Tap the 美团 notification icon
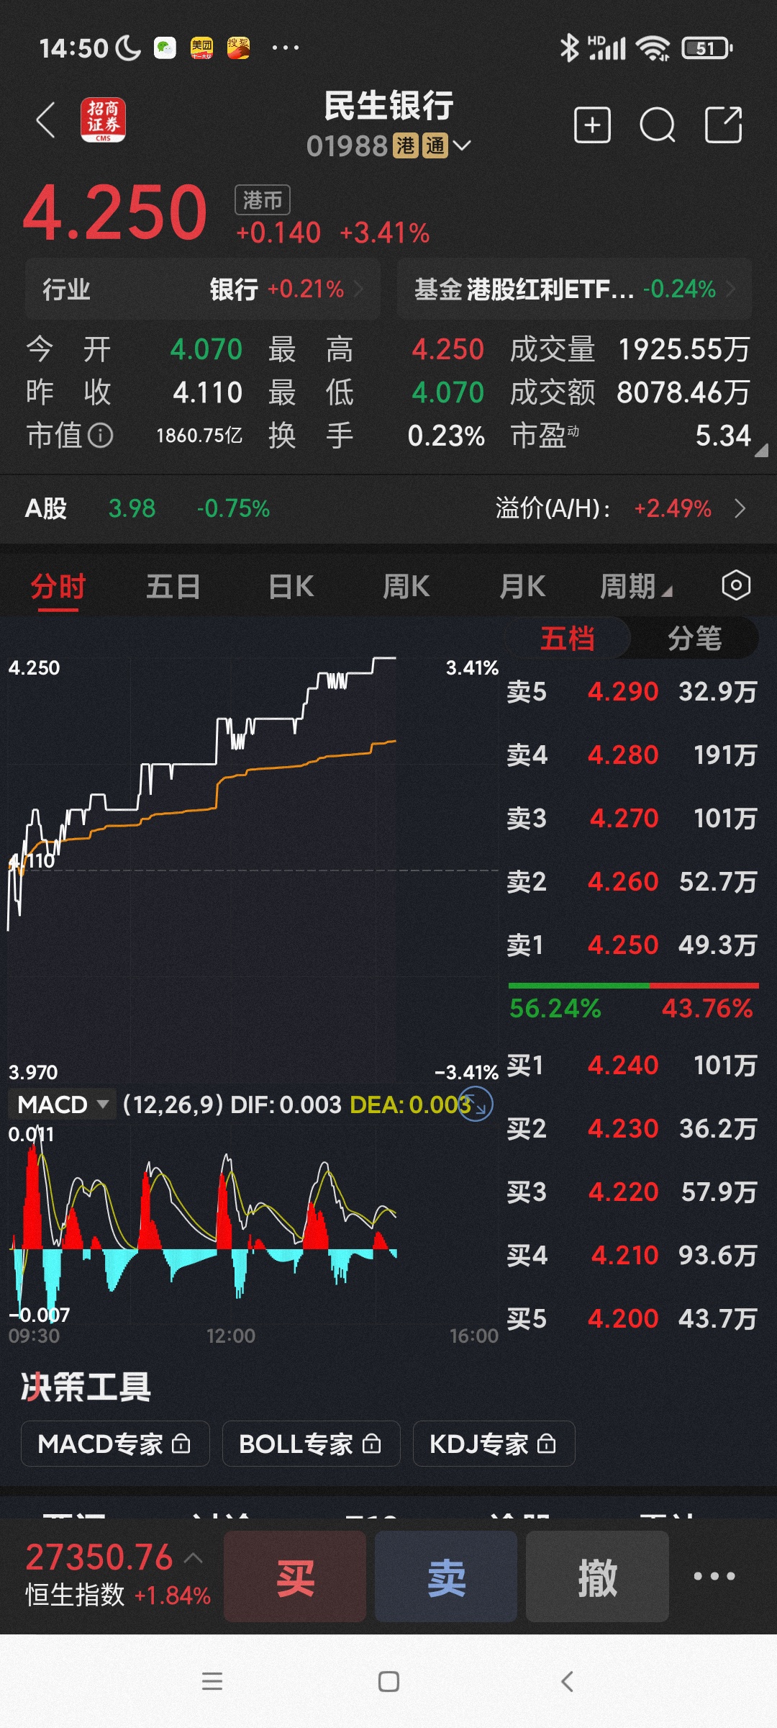Screen dimensions: 777x1728 (201, 48)
